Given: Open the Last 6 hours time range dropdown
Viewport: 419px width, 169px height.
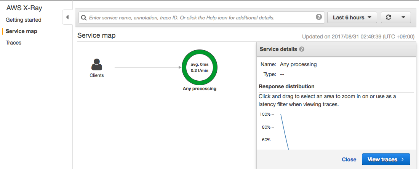Looking at the screenshot, I should (352, 18).
